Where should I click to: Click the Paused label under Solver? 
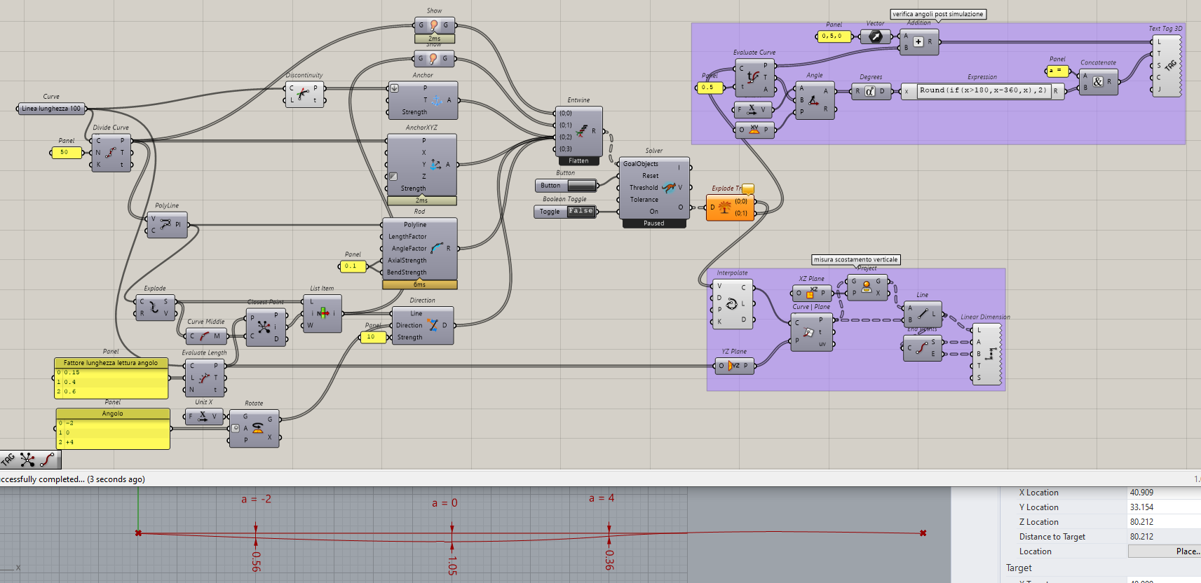(x=653, y=224)
